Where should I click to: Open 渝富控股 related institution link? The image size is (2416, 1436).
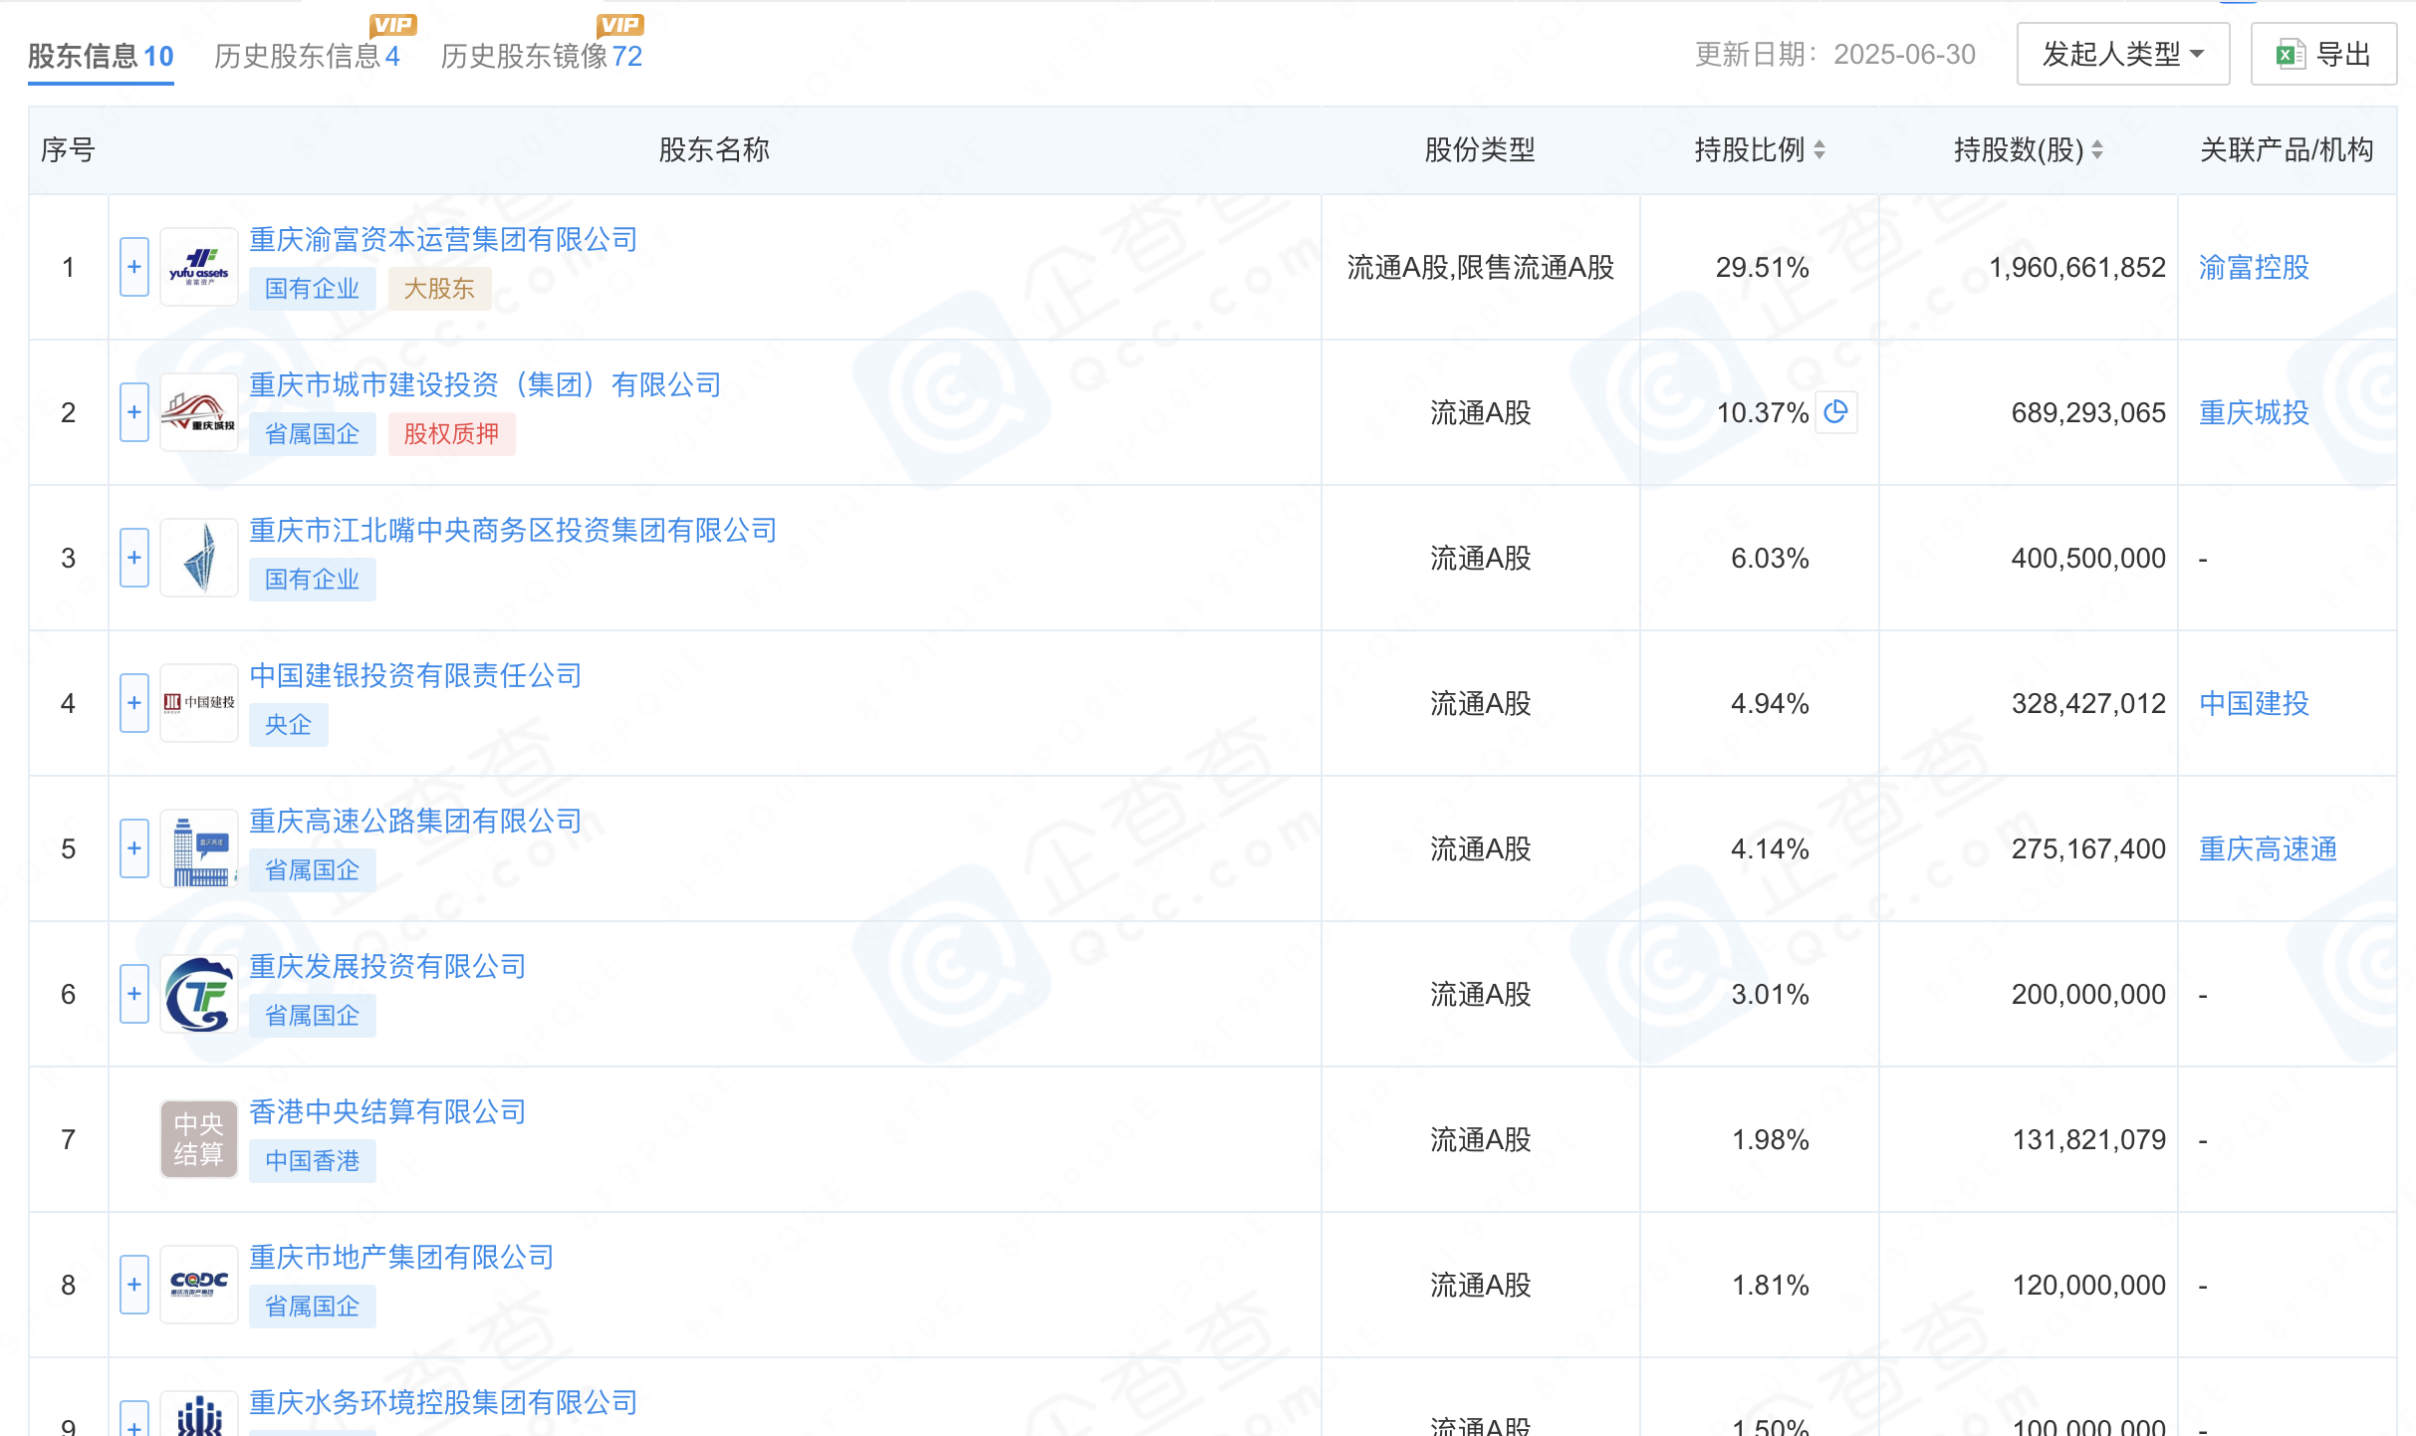coord(2254,267)
